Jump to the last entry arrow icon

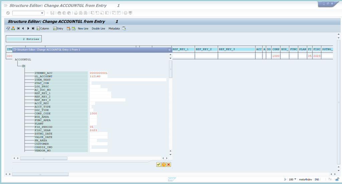33,29
